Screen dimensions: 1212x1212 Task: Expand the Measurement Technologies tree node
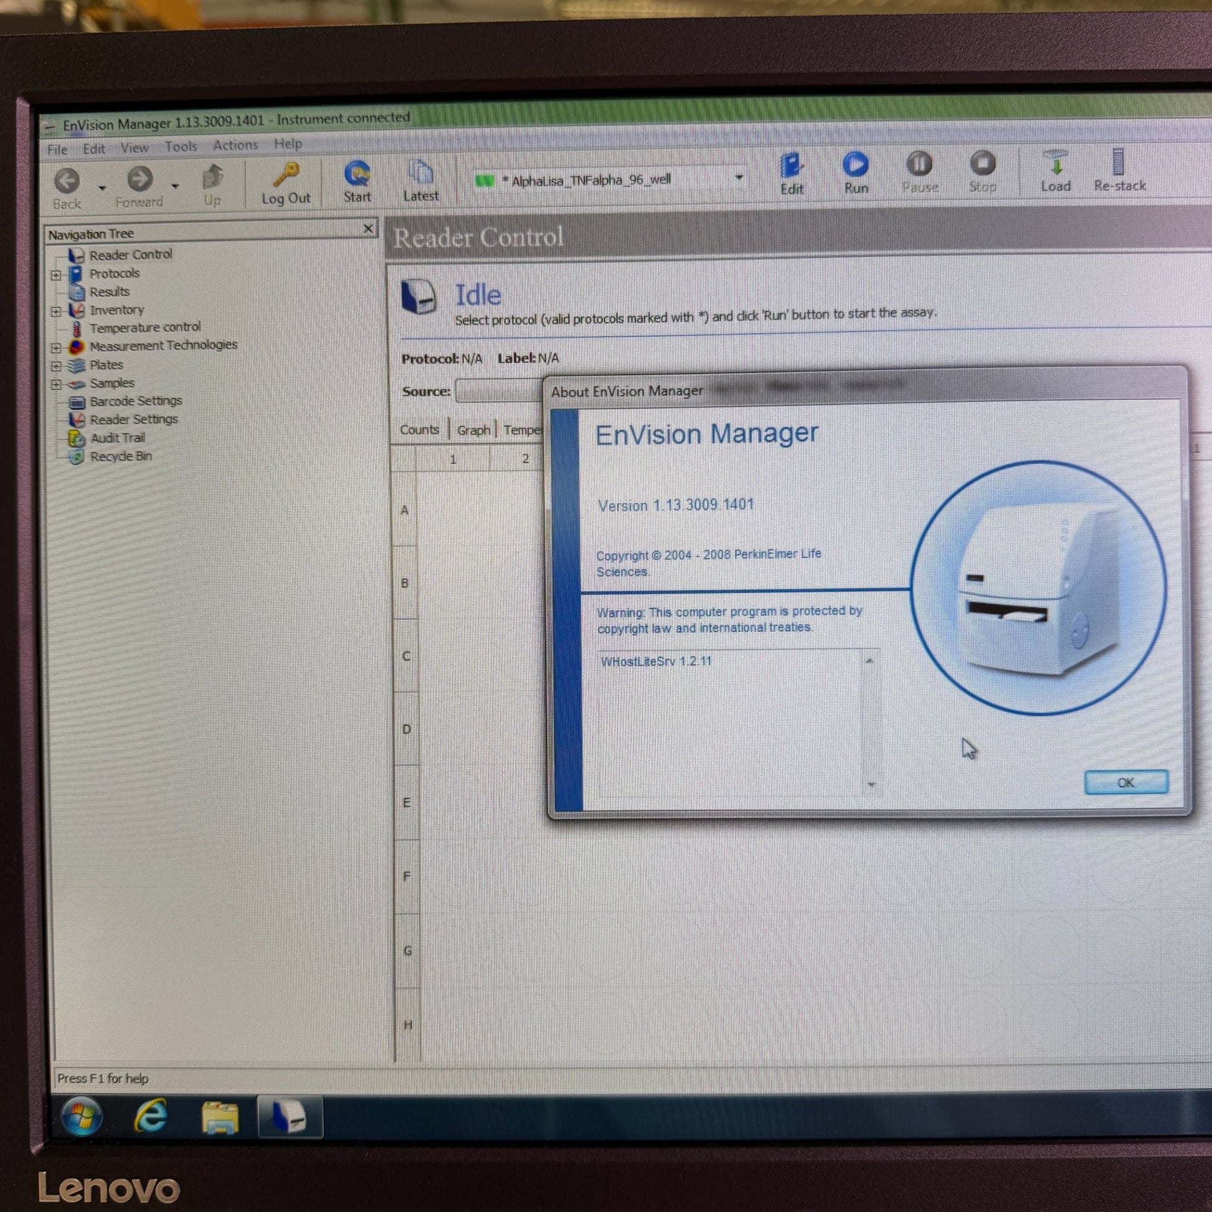click(56, 348)
